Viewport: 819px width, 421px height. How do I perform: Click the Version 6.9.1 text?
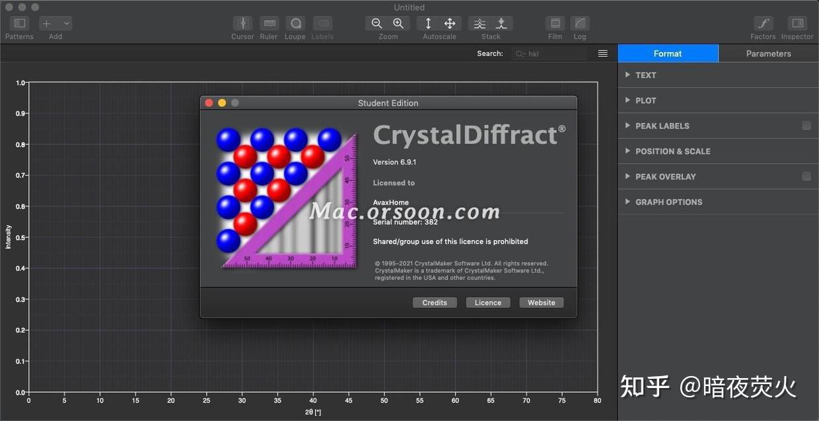click(x=394, y=162)
